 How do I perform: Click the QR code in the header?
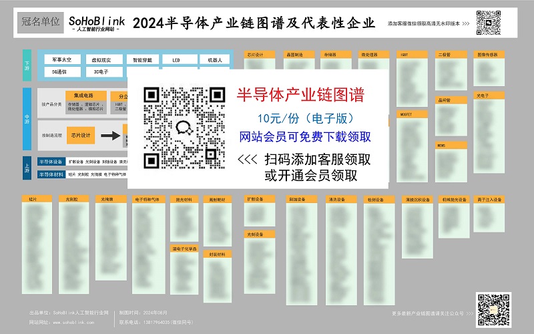pyautogui.click(x=489, y=23)
